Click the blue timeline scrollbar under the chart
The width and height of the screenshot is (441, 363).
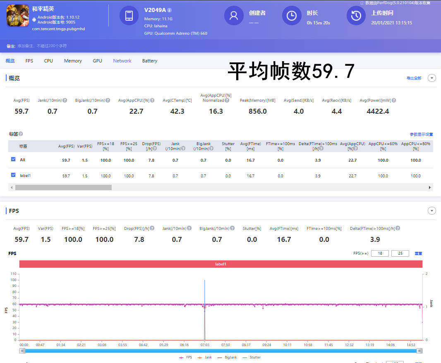click(x=220, y=351)
